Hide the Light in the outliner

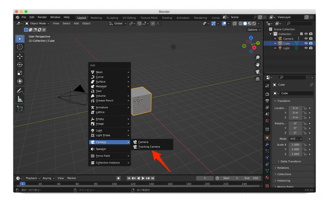pyautogui.click(x=306, y=48)
